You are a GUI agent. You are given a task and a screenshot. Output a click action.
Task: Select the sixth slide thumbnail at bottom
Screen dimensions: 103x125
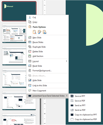coord(19,119)
